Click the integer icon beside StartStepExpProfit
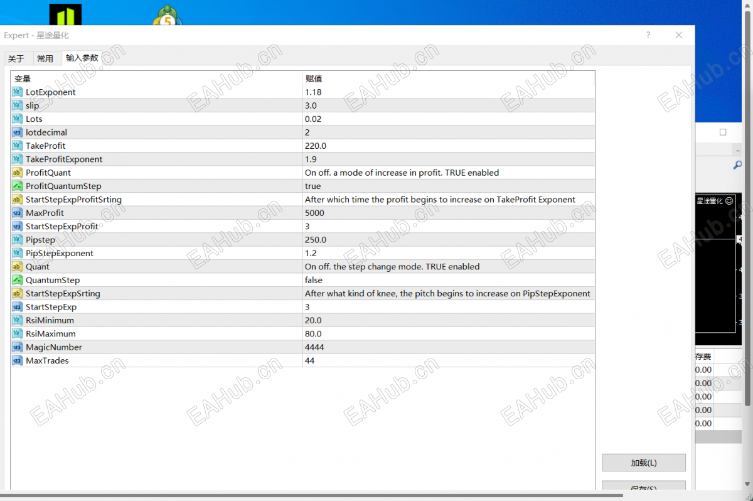The image size is (753, 501). coord(18,227)
